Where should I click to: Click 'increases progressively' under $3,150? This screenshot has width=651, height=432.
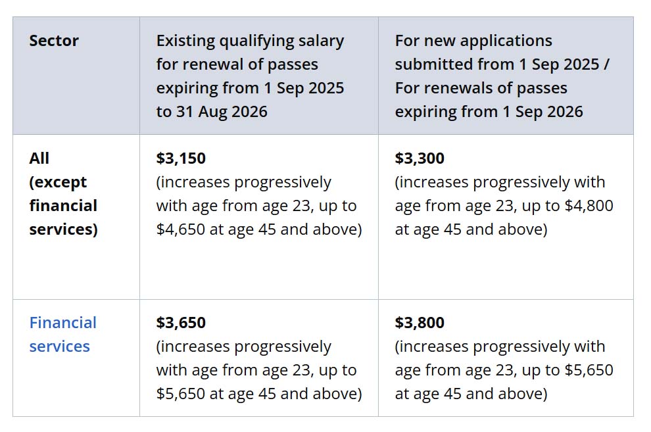click(x=244, y=181)
